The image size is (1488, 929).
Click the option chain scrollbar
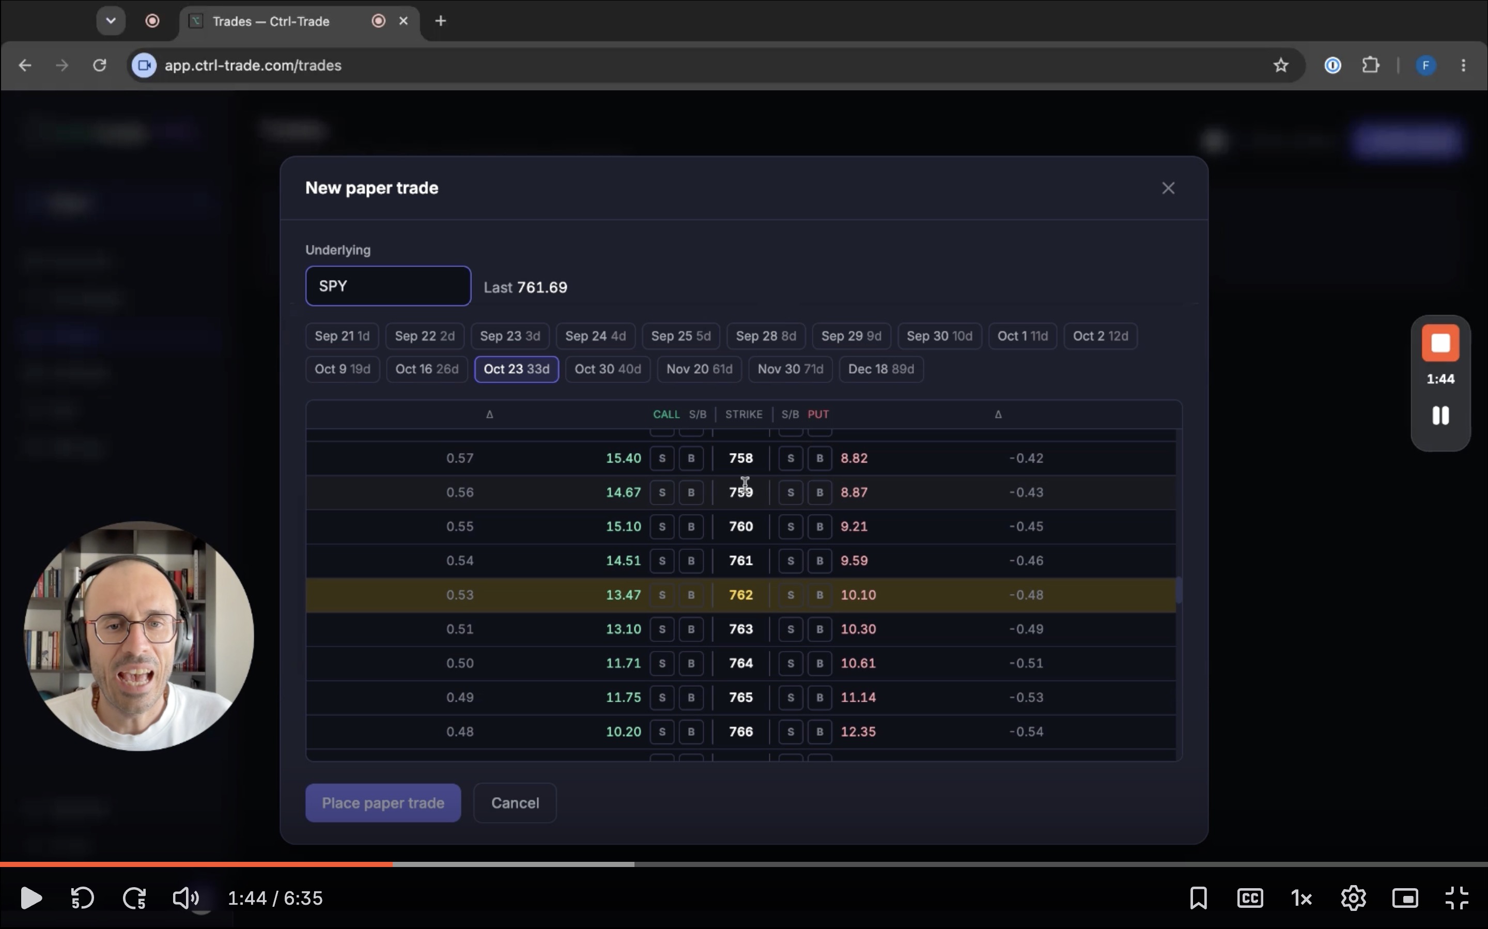(x=1179, y=591)
